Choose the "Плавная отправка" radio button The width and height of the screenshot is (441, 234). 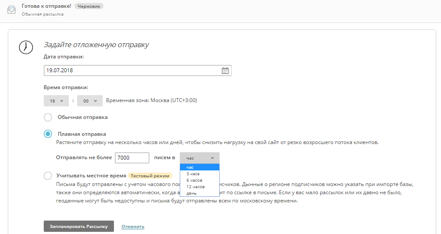48,134
